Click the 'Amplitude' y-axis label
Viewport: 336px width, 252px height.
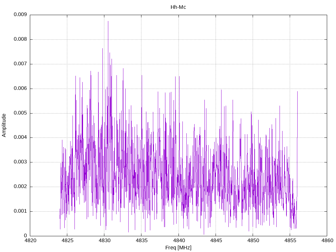coord(4,125)
